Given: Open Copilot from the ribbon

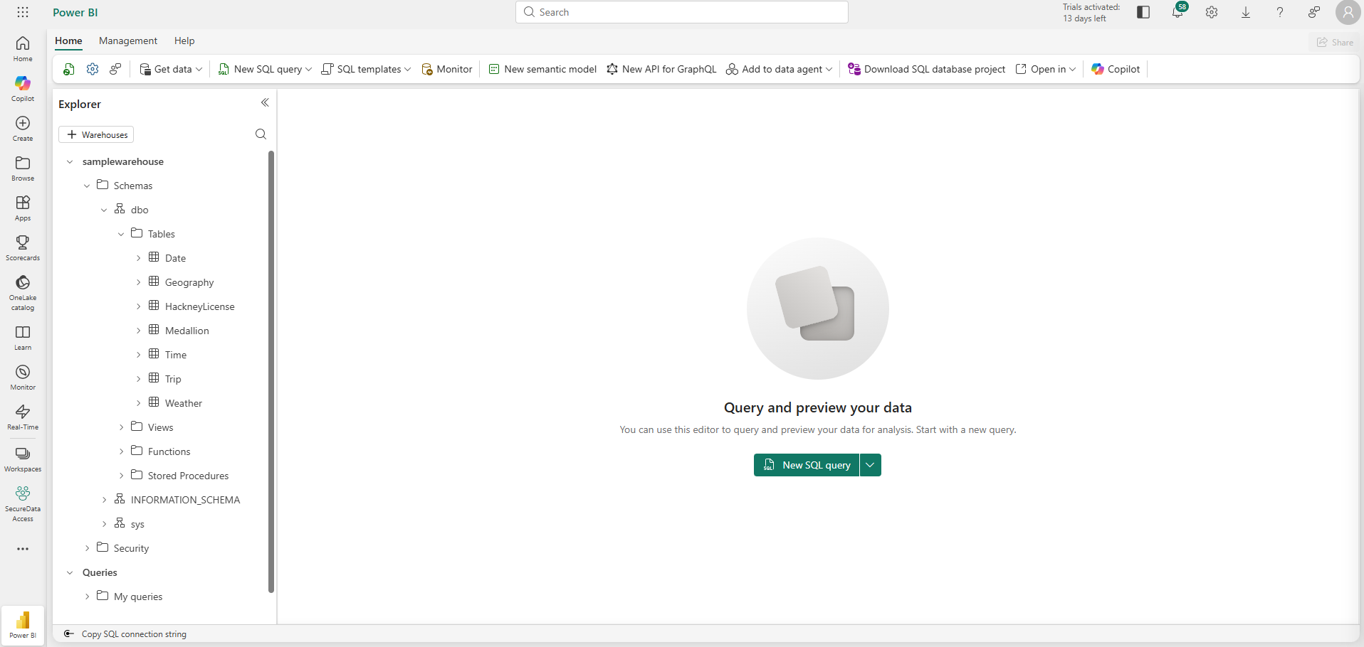Looking at the screenshot, I should [1116, 69].
